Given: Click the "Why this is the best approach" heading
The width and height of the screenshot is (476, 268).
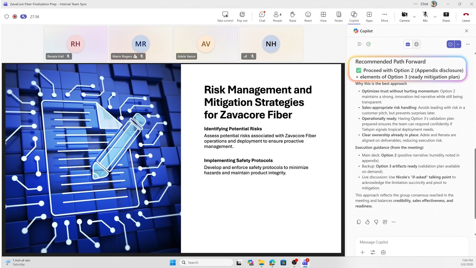Looking at the screenshot, I should [x=381, y=84].
